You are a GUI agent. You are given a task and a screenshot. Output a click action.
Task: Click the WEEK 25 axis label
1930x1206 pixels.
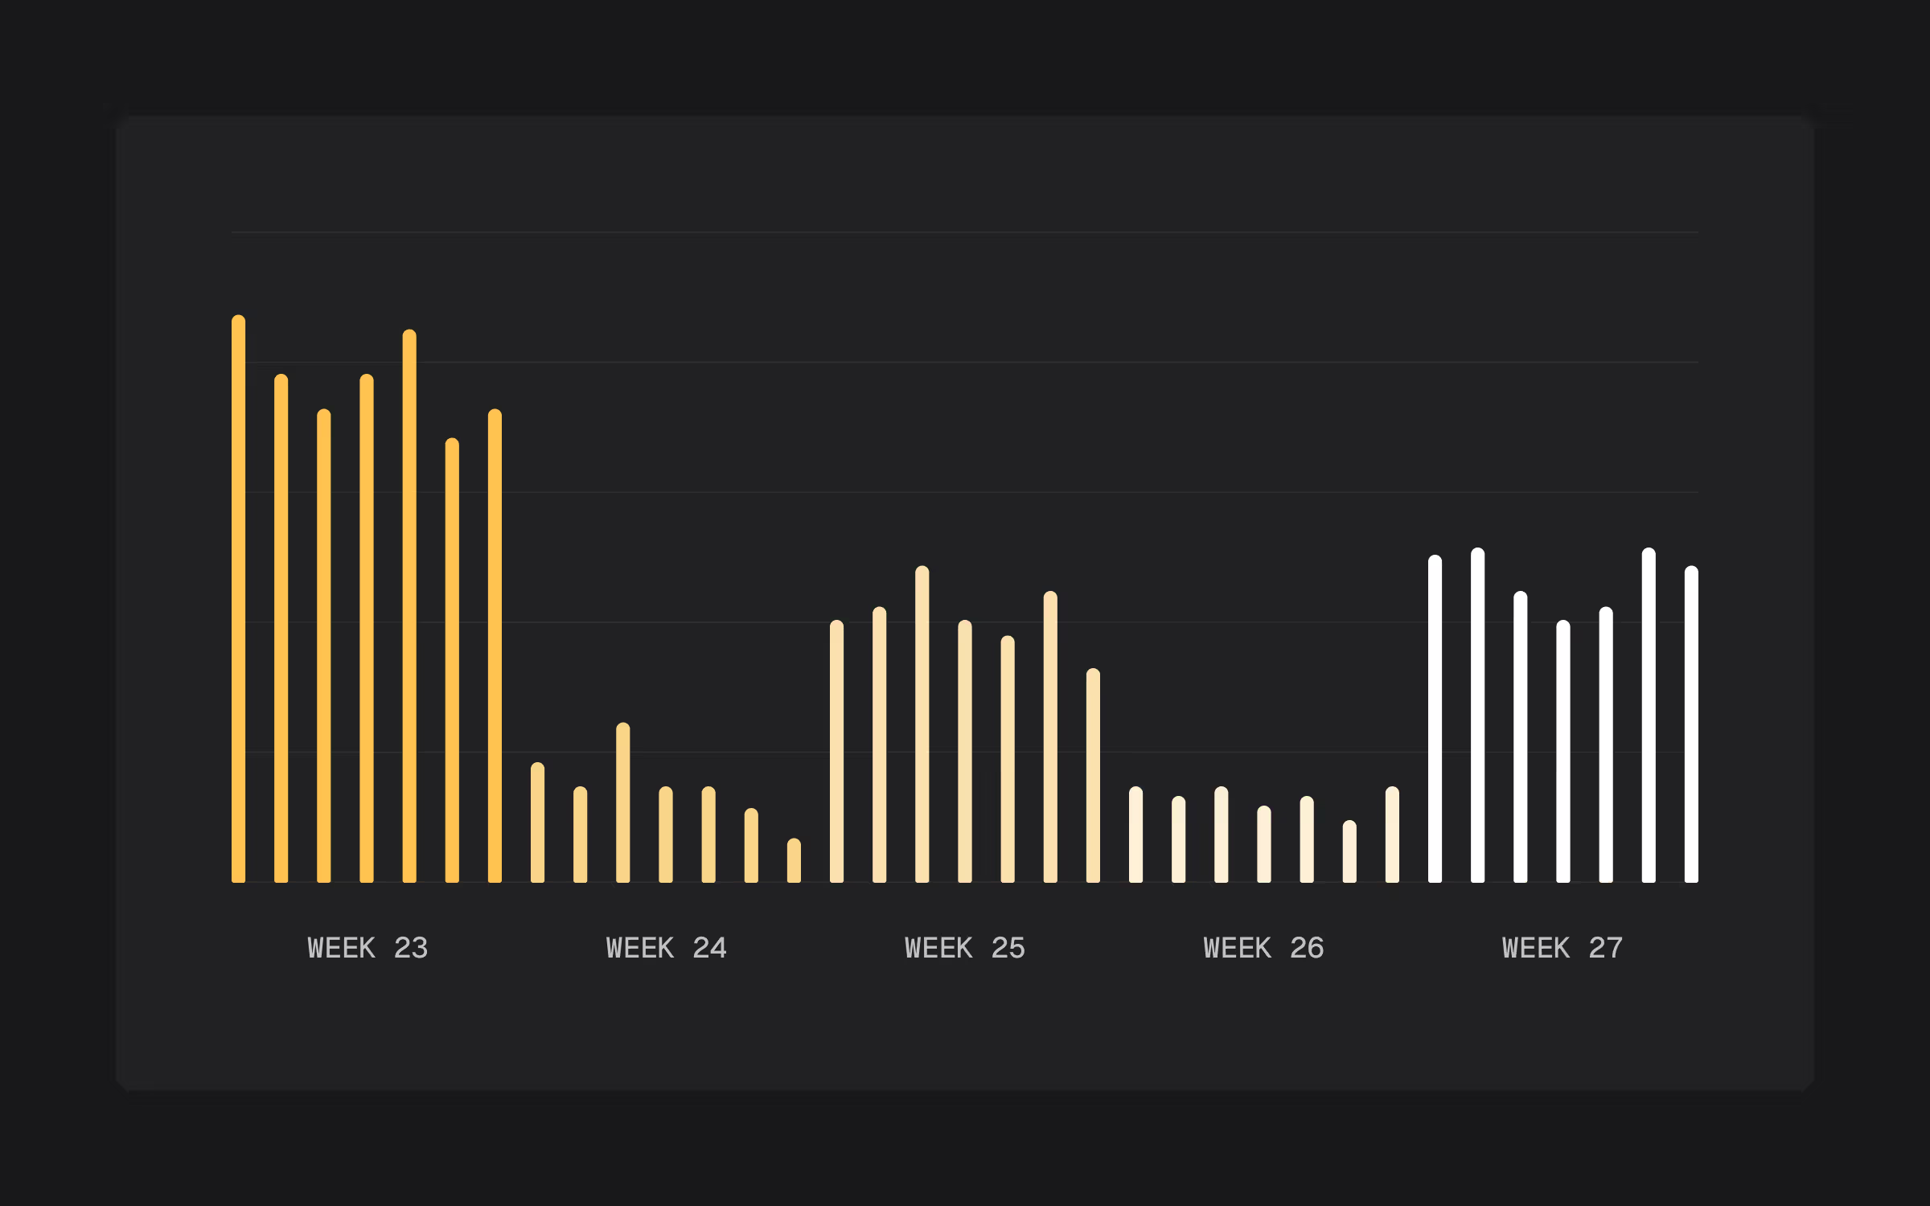pyautogui.click(x=964, y=948)
